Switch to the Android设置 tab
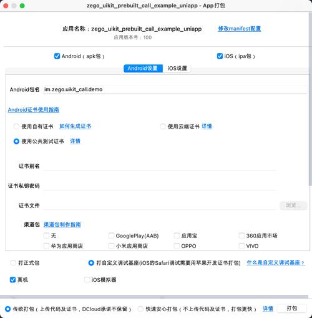312x318 pixels. tap(143, 68)
